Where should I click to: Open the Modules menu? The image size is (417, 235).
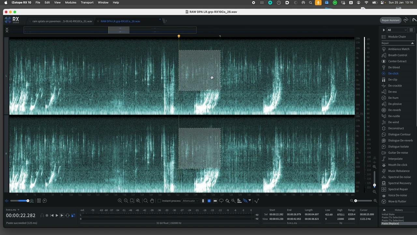tap(70, 3)
